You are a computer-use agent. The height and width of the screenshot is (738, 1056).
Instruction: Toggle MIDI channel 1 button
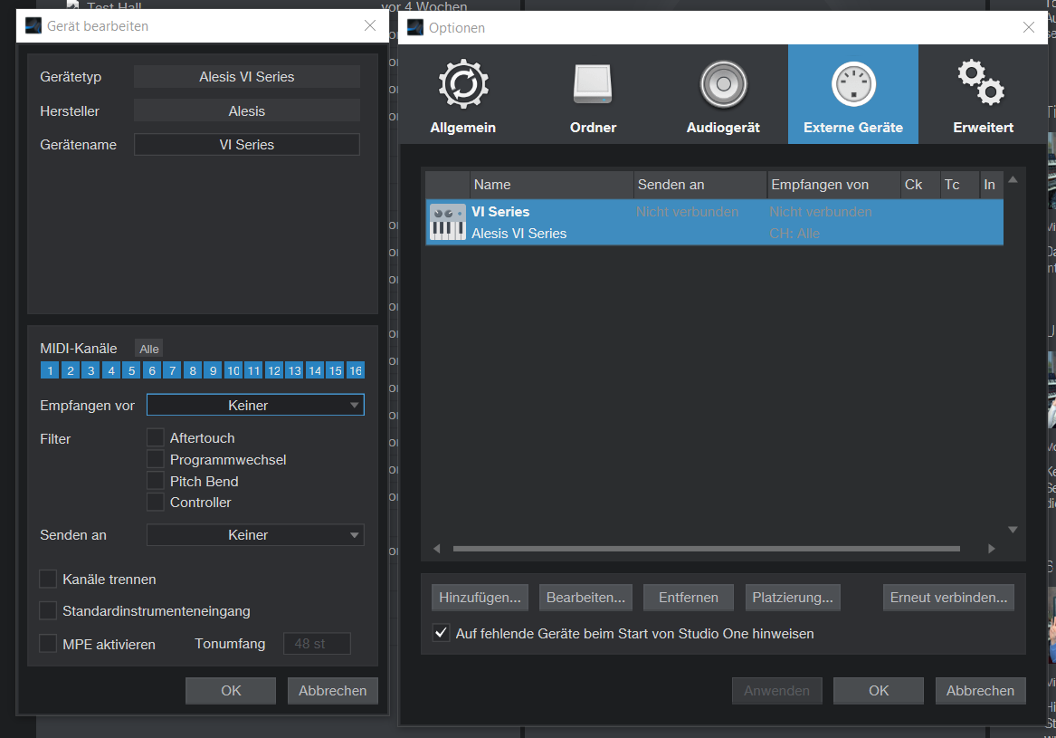49,370
